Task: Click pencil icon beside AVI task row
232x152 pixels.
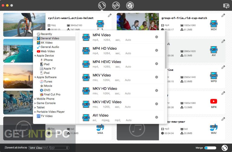Action: pyautogui.click(x=223, y=41)
